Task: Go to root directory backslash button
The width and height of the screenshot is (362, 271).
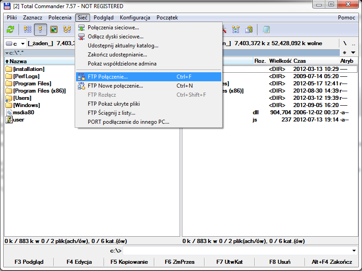Action: click(345, 43)
